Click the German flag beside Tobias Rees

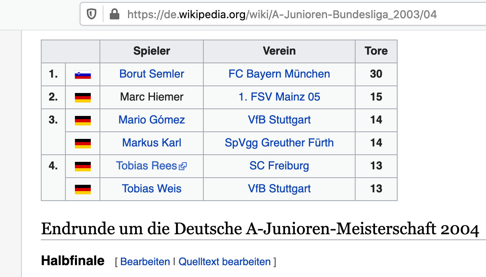tap(83, 166)
